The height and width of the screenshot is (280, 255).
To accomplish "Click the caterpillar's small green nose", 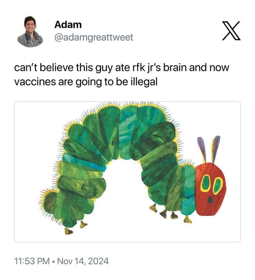I will (x=210, y=200).
